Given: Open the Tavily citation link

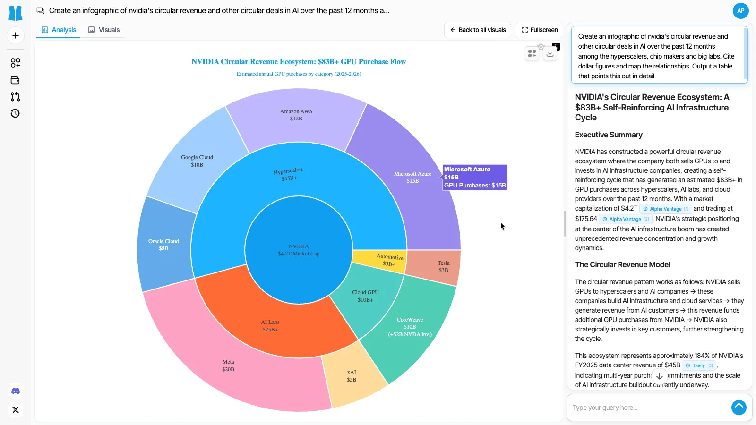Looking at the screenshot, I should click(x=699, y=365).
